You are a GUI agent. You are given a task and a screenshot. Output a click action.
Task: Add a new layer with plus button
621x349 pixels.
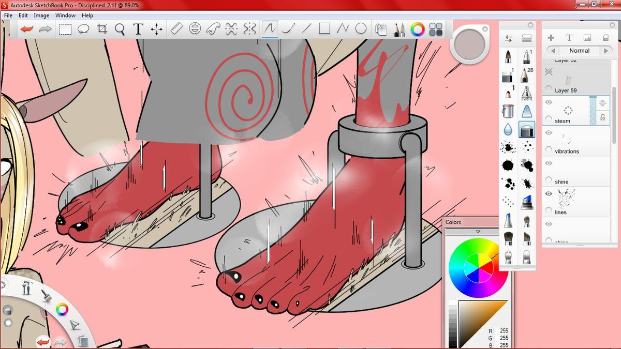[551, 38]
